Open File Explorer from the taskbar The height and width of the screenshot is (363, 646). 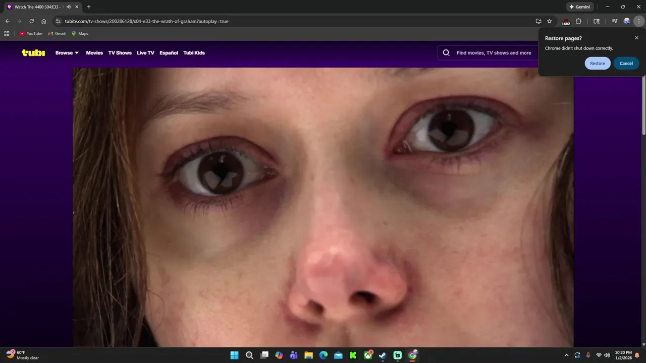point(308,355)
